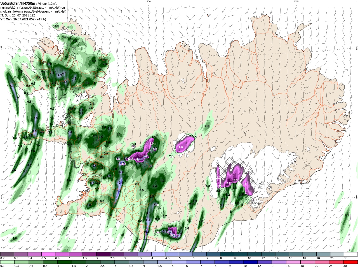Viewport: 358px width, 268px height.
Task: Click the '20W' longitude label
Action: pos(149,1)
